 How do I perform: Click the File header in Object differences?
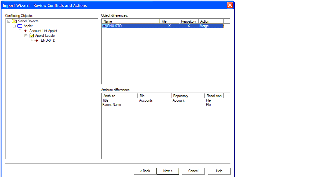point(169,21)
